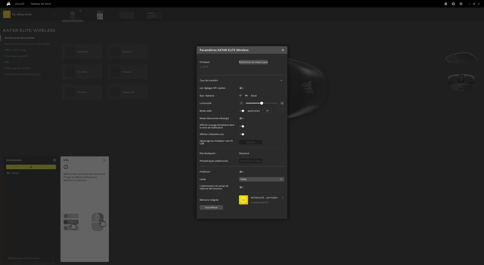
Task: Open the Tableau de bord menu
Action: [x=40, y=4]
